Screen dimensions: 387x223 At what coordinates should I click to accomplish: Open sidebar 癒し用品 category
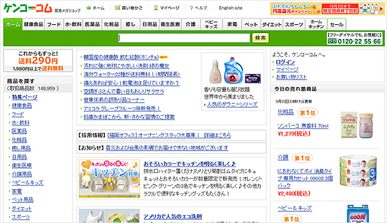click(x=21, y=148)
